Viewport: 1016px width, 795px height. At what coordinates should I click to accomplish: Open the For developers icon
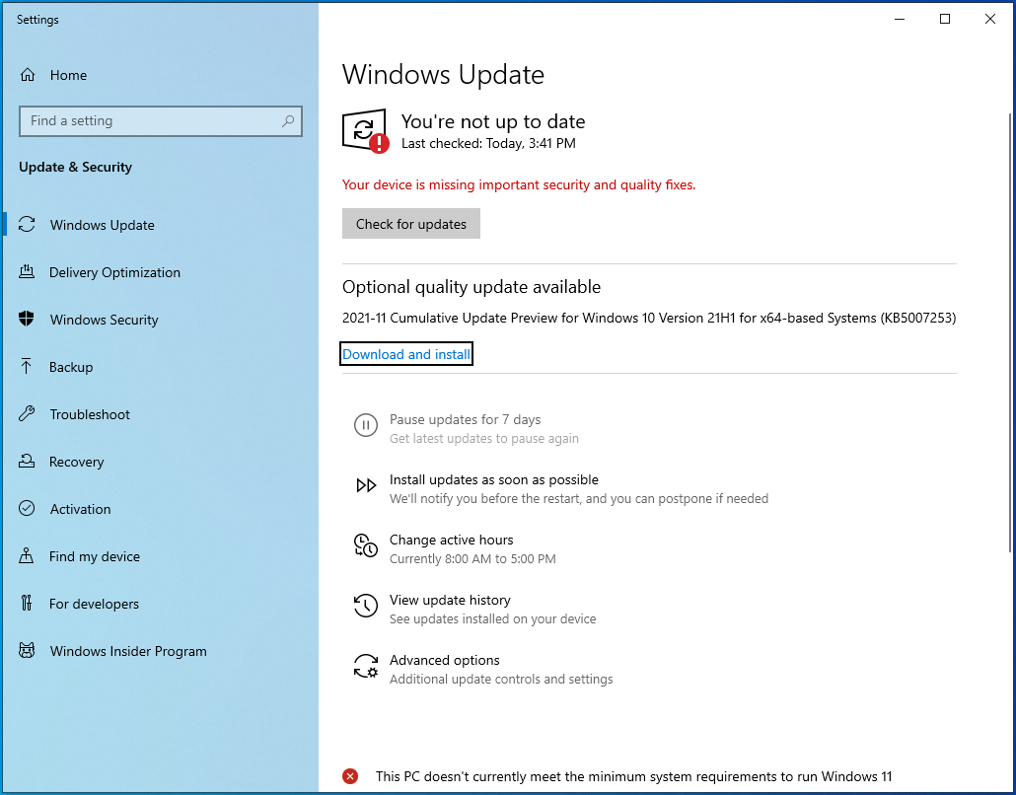(x=28, y=604)
